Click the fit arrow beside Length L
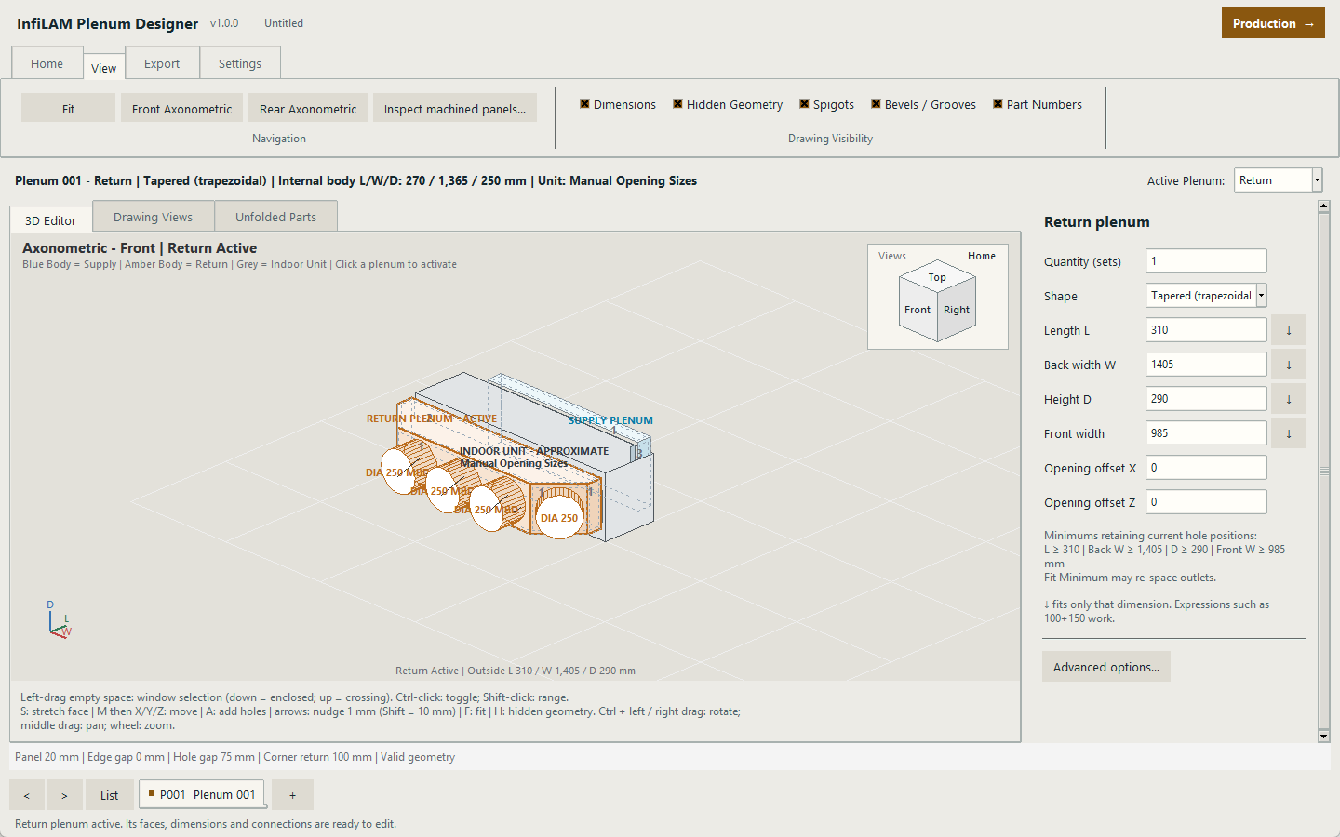 pos(1289,330)
